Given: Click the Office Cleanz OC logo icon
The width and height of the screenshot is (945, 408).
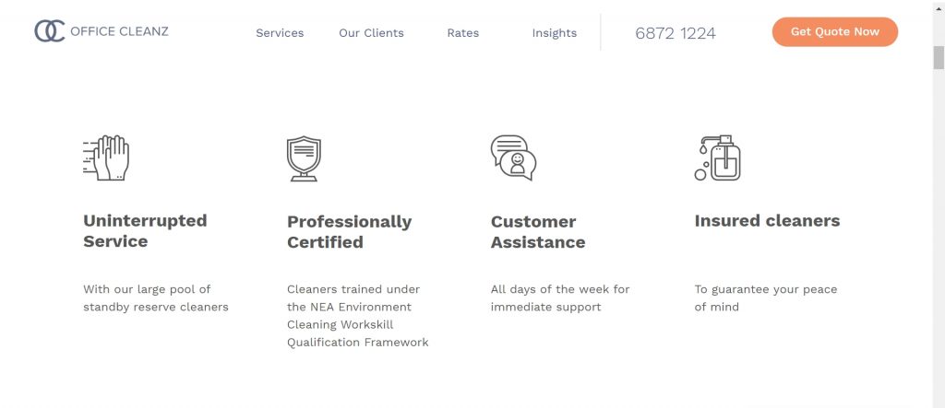Looking at the screenshot, I should click(50, 31).
